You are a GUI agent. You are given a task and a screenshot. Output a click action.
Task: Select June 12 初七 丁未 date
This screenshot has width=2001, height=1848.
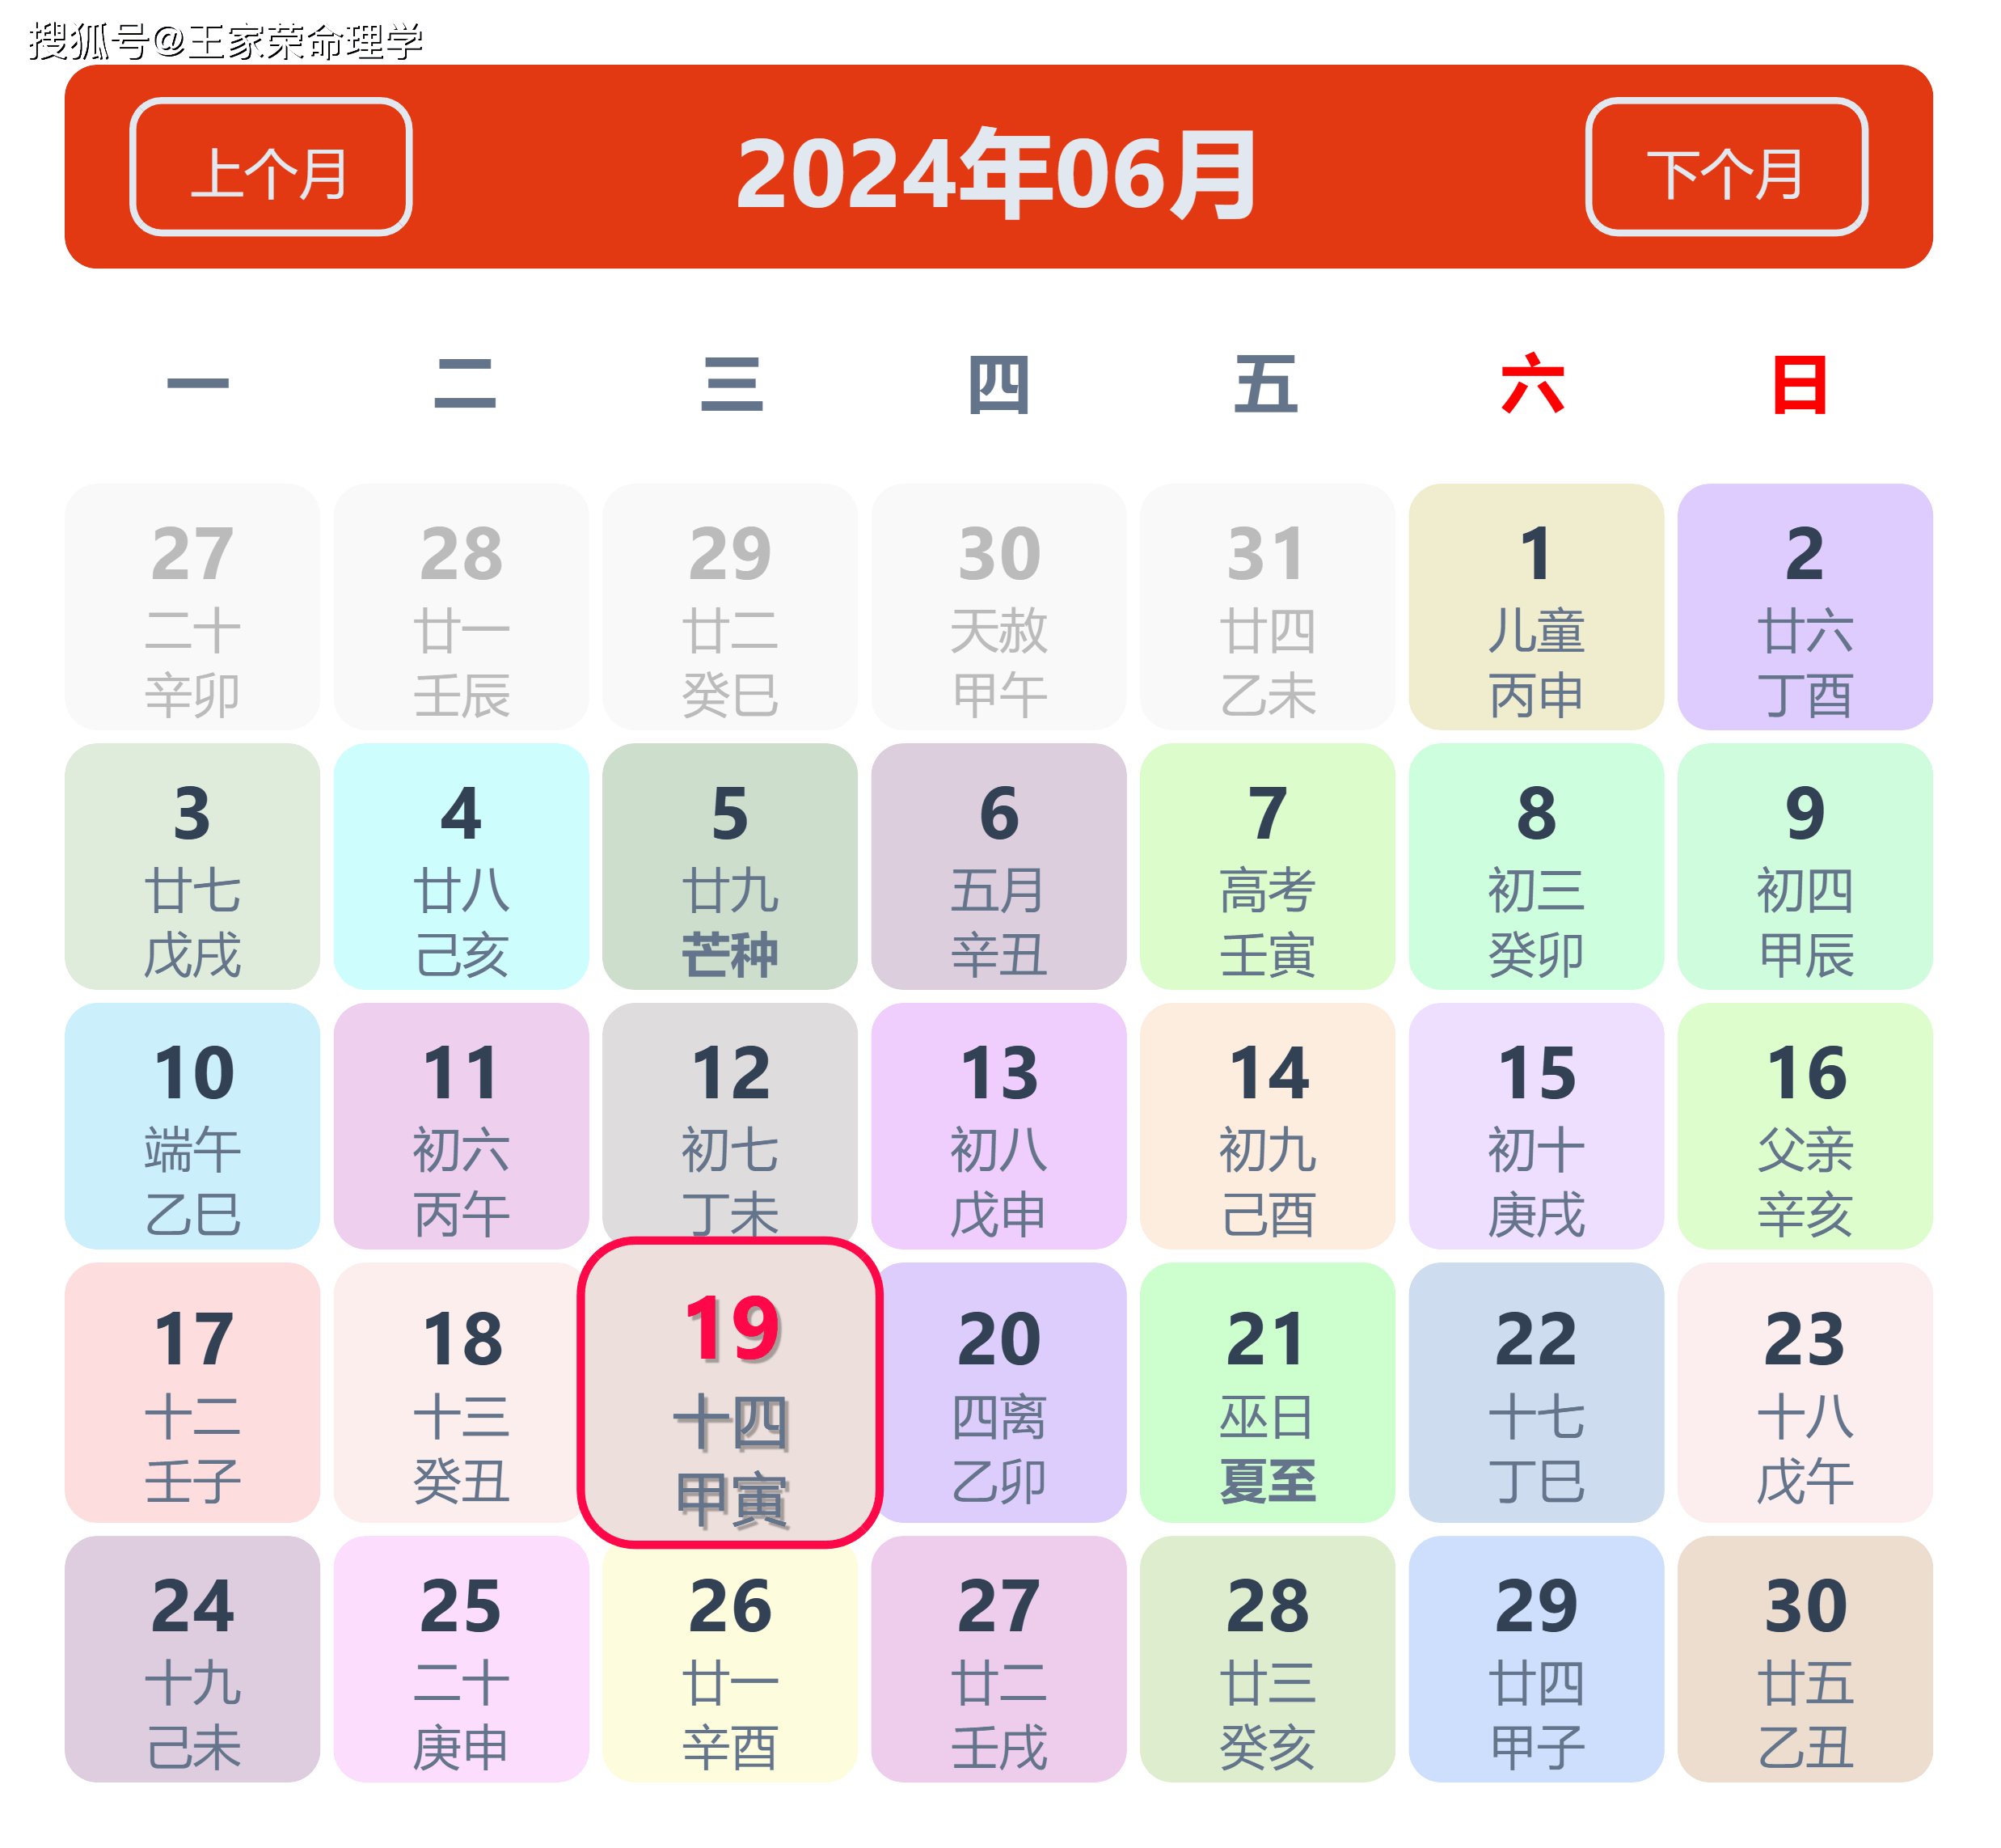pyautogui.click(x=731, y=1120)
